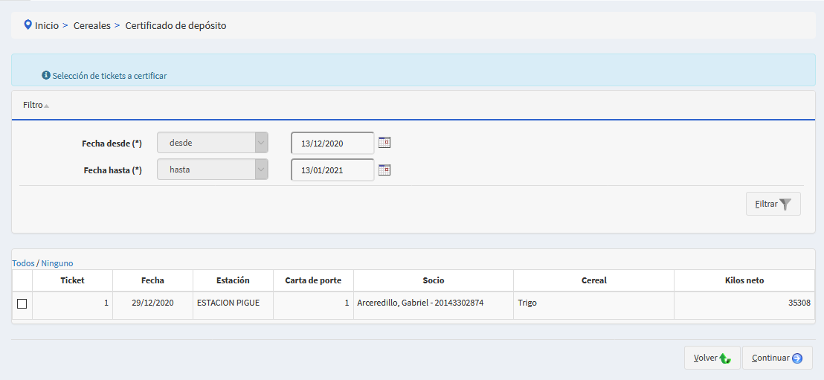824x380 pixels.
Task: Click the Socio column header
Action: (433, 280)
